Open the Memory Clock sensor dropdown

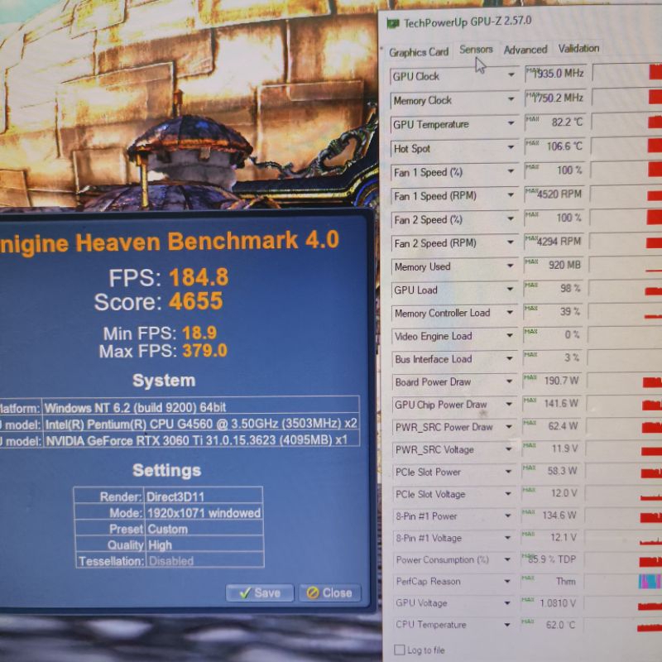point(511,99)
